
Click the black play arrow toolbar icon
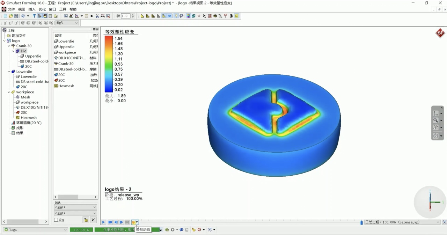point(92,16)
